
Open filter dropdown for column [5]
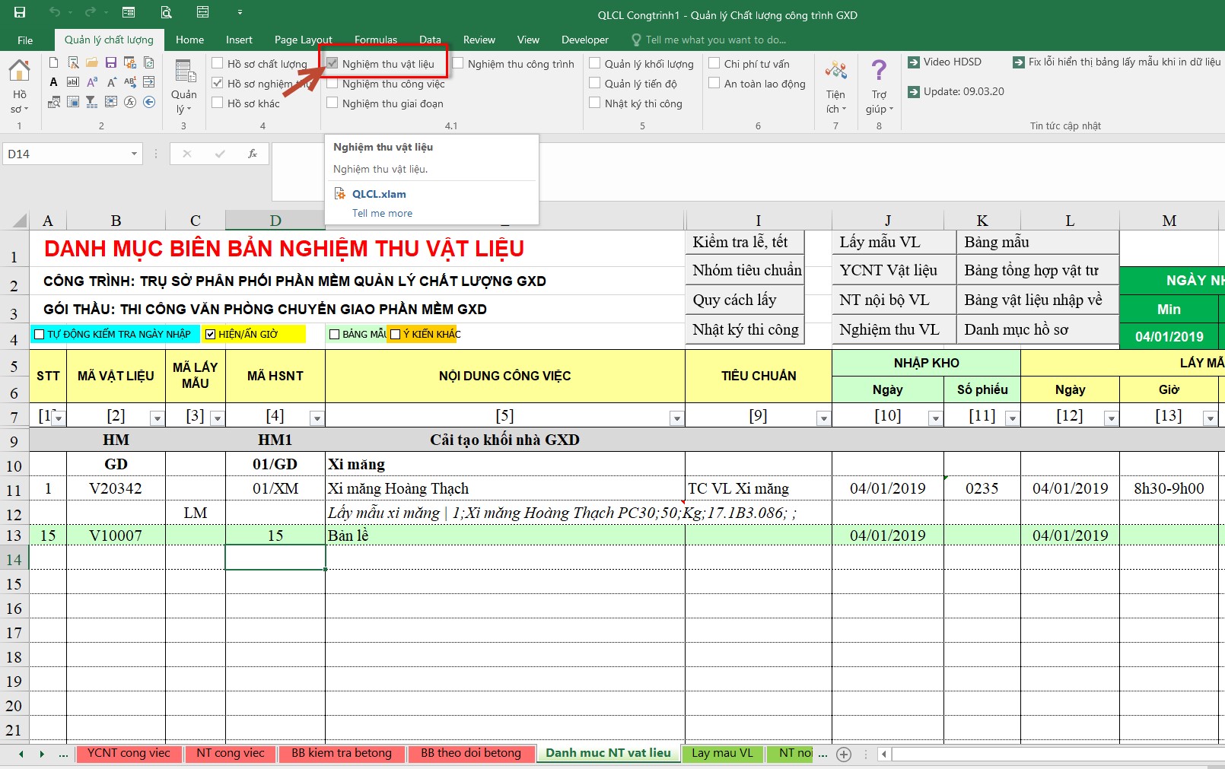tap(676, 418)
